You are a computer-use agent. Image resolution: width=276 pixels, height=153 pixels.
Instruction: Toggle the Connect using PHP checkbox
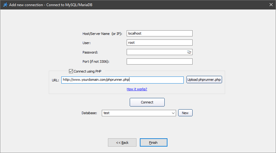pos(71,71)
